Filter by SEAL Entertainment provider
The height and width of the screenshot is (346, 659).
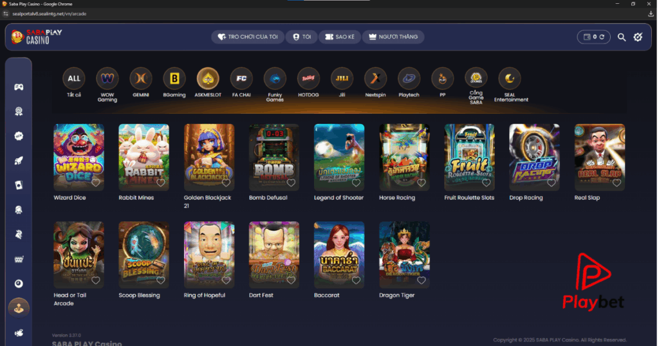click(x=510, y=78)
